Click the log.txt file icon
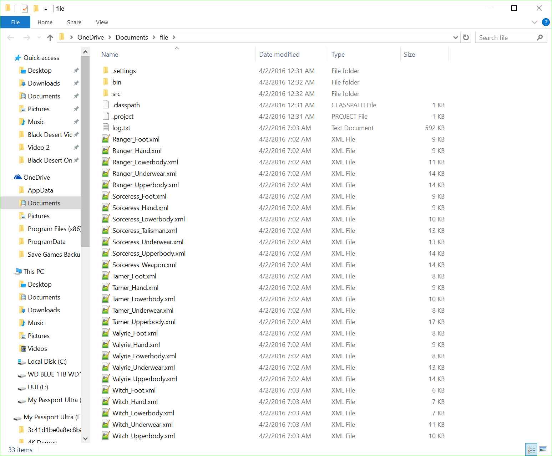This screenshot has width=552, height=456. click(106, 128)
